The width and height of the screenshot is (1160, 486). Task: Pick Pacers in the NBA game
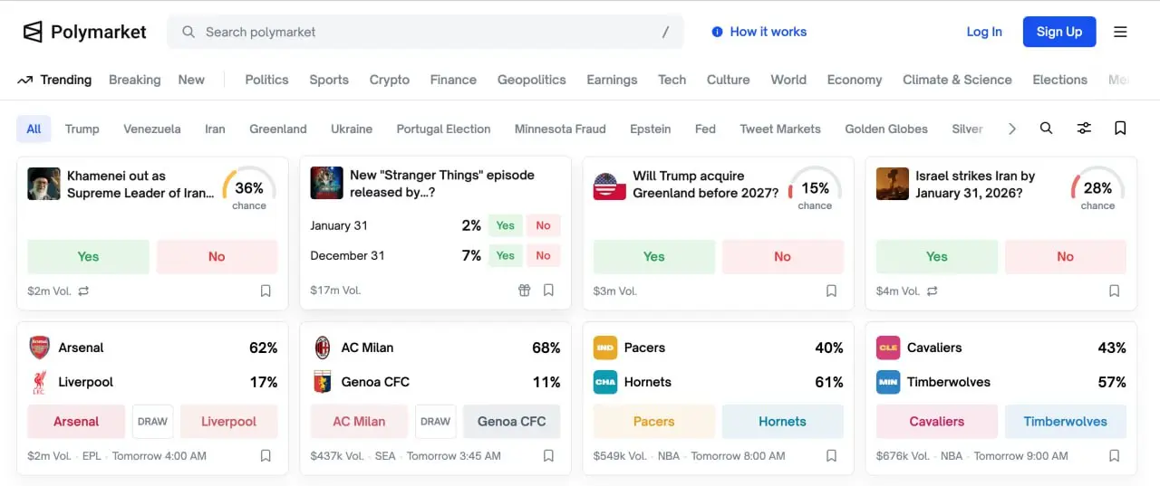tap(653, 421)
